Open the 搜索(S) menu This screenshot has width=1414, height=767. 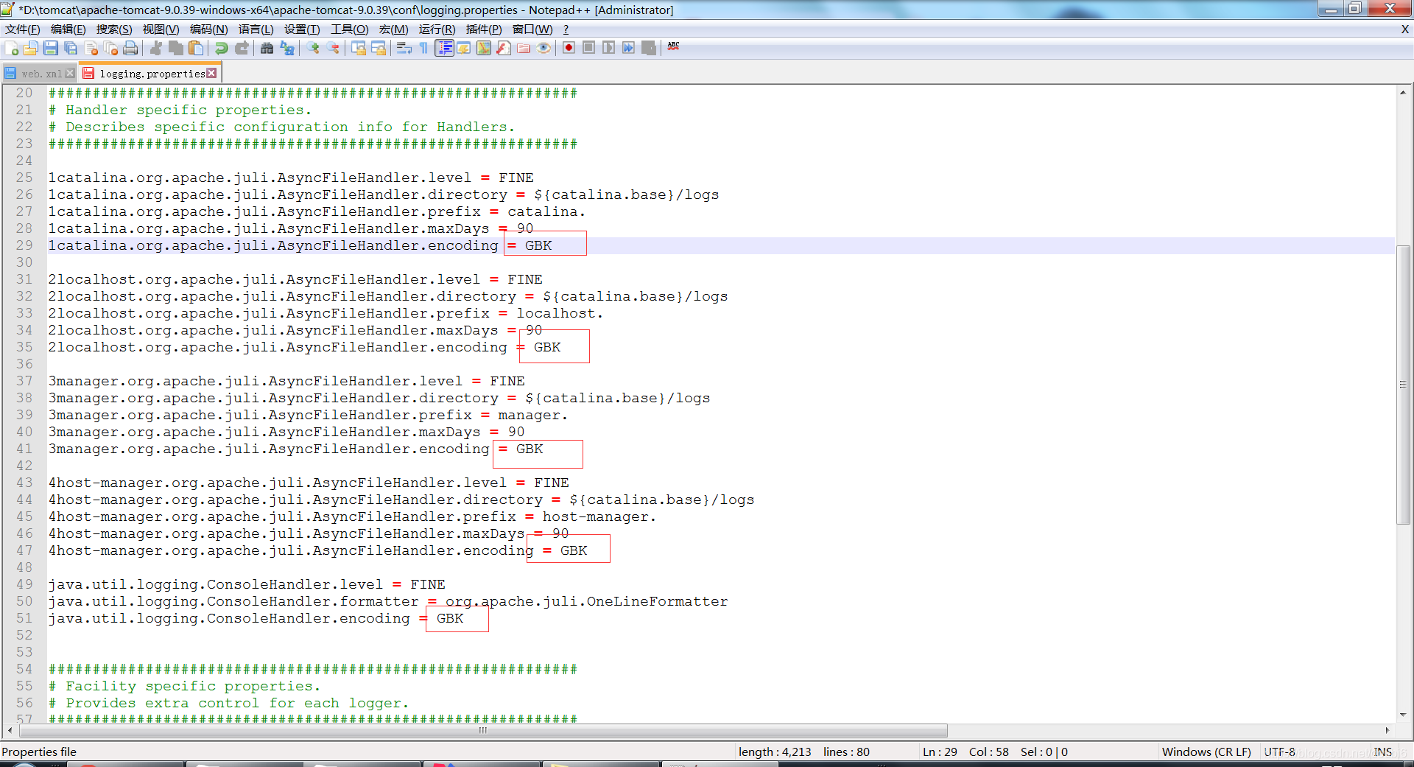[x=114, y=29]
